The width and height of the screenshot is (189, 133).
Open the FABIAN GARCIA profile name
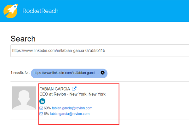(55, 89)
